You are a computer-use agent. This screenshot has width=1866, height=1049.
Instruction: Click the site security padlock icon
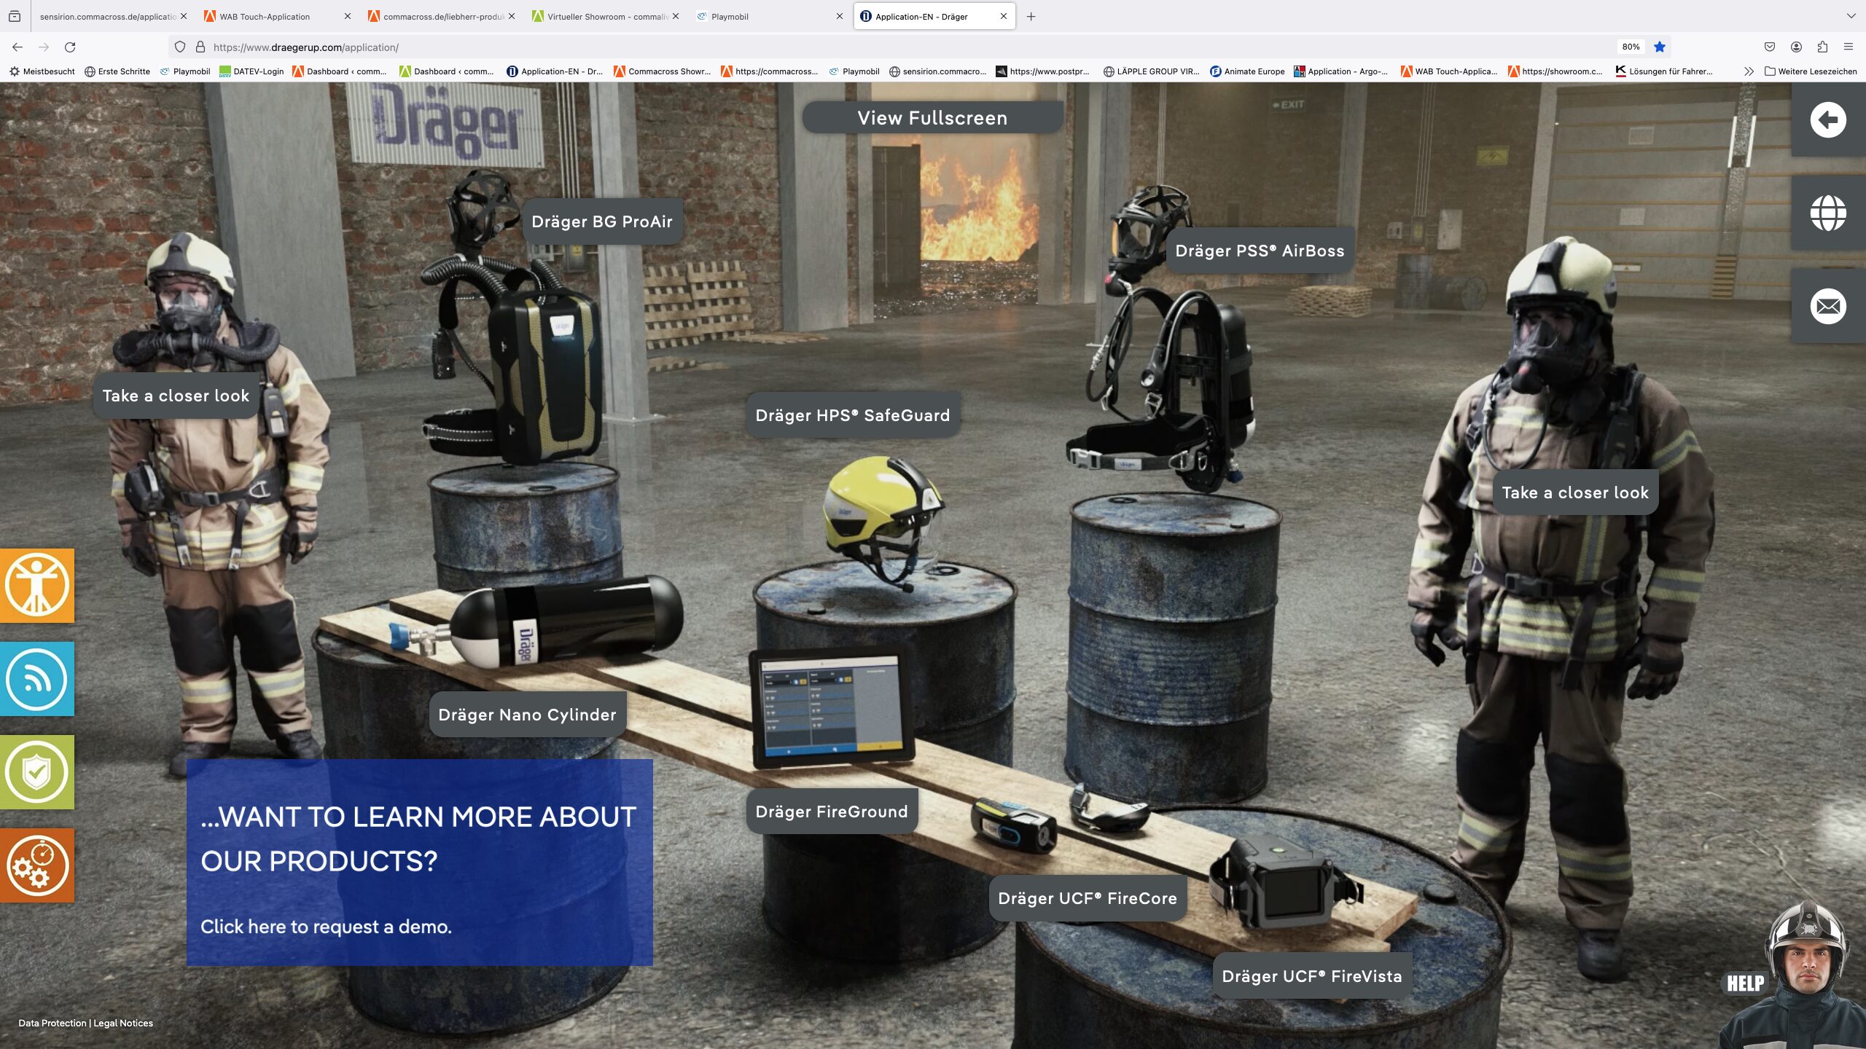point(200,47)
